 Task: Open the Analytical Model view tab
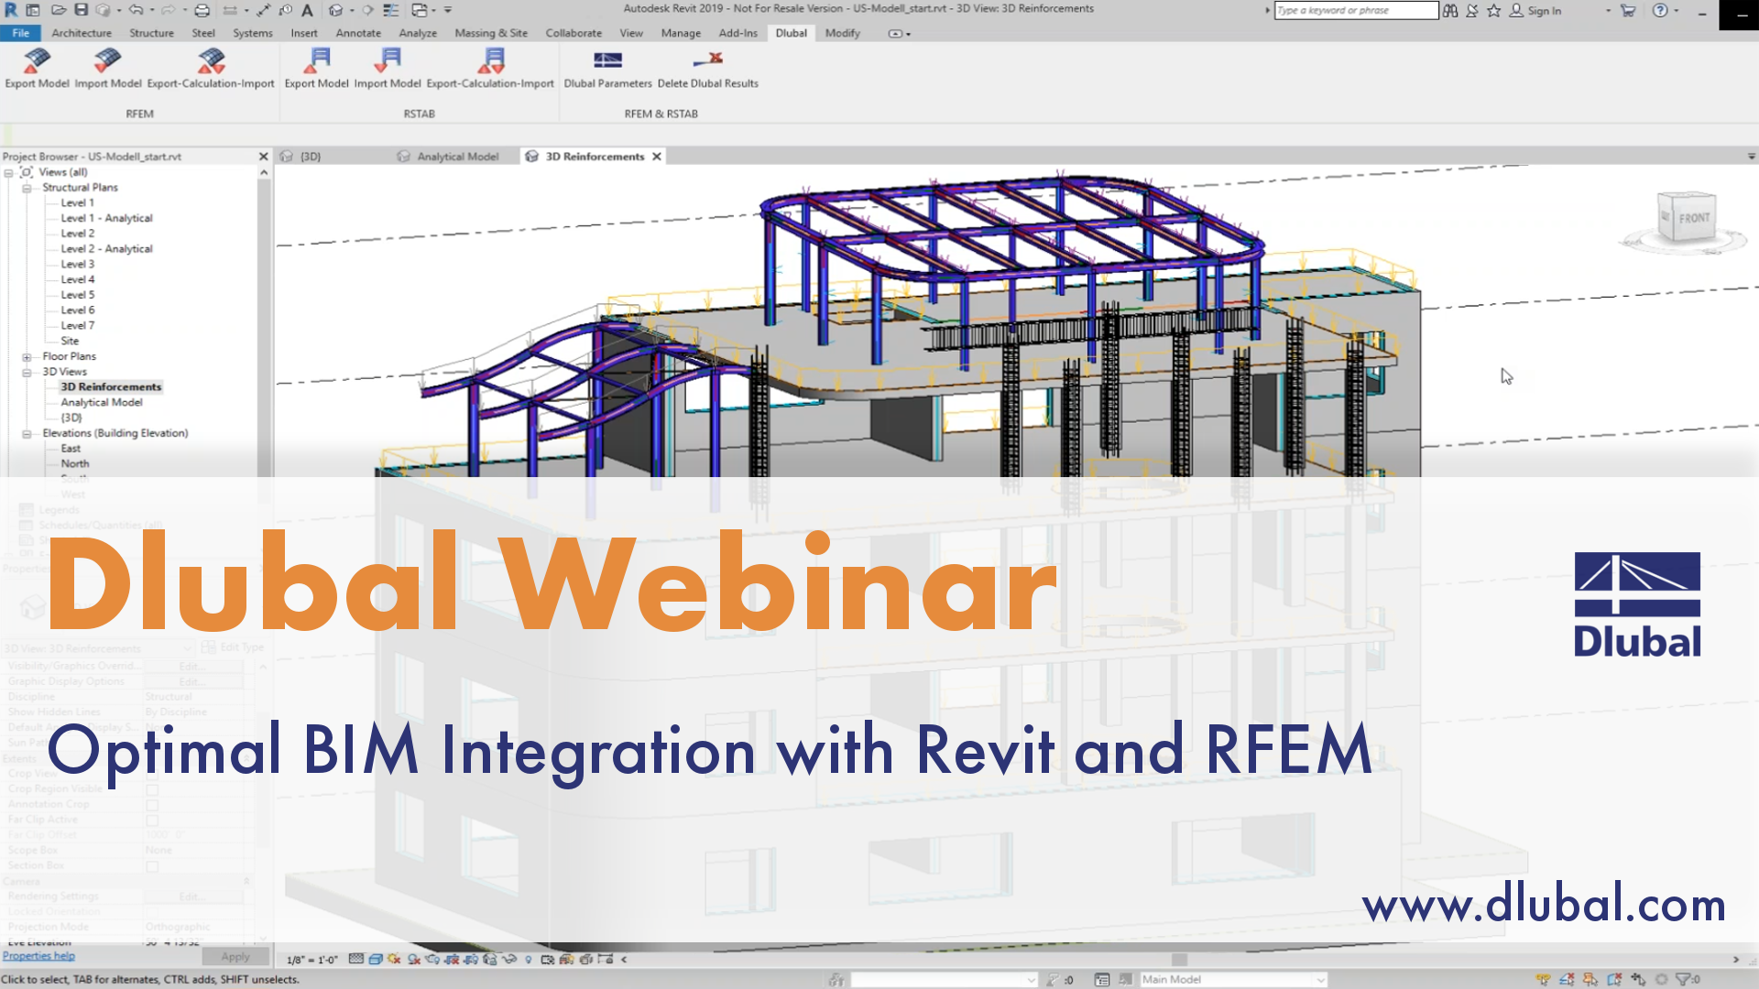[x=457, y=157]
